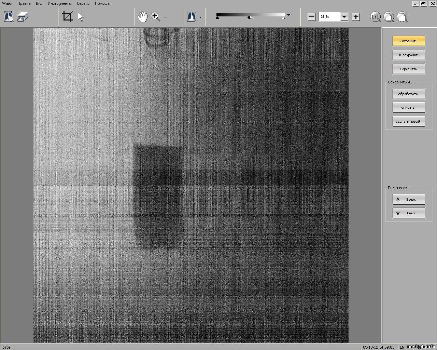This screenshot has width=437, height=350.
Task: Click the minus zoom out button
Action: (x=311, y=17)
